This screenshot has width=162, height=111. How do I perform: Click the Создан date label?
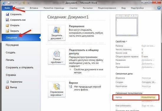pyautogui.click(x=119, y=82)
